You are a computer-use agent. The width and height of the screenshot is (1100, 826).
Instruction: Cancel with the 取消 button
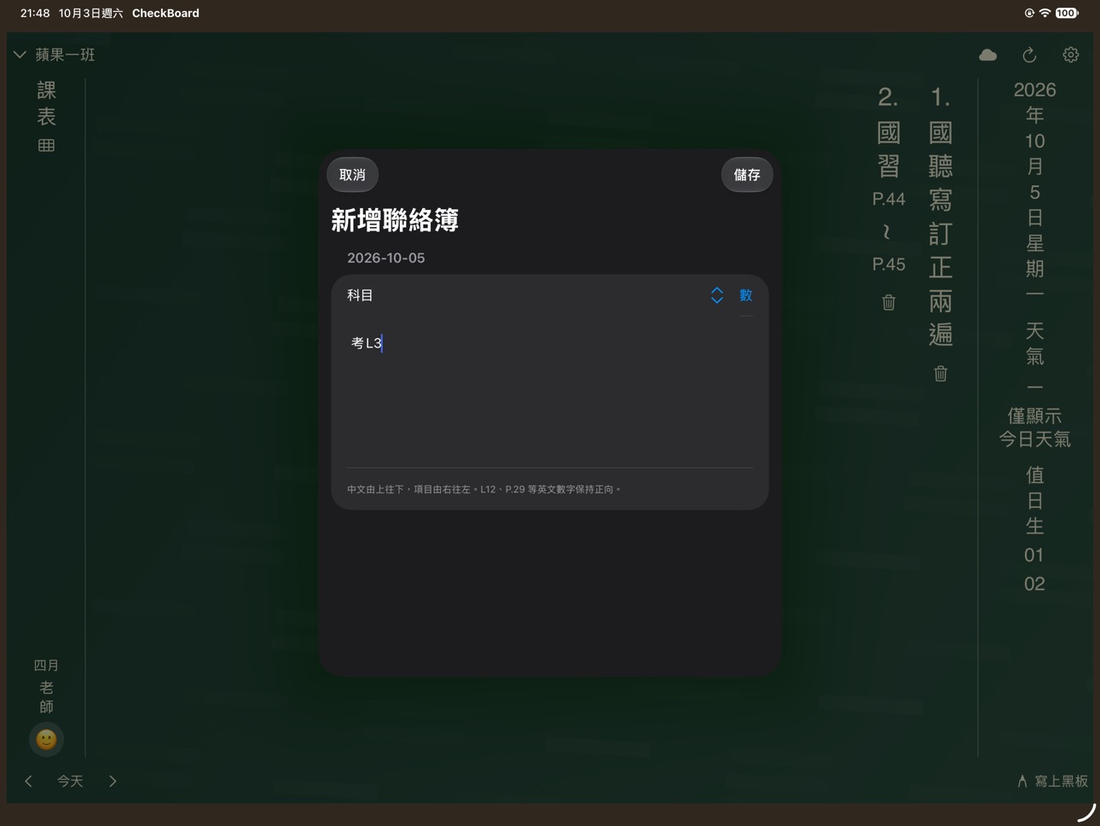coord(352,175)
